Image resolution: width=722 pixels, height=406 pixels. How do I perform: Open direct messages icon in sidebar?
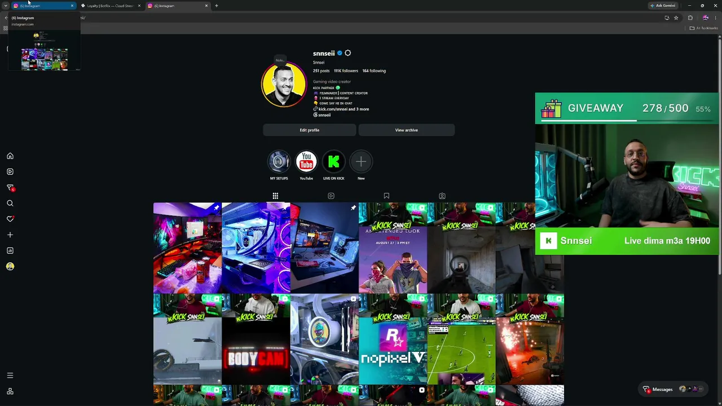coord(10,187)
